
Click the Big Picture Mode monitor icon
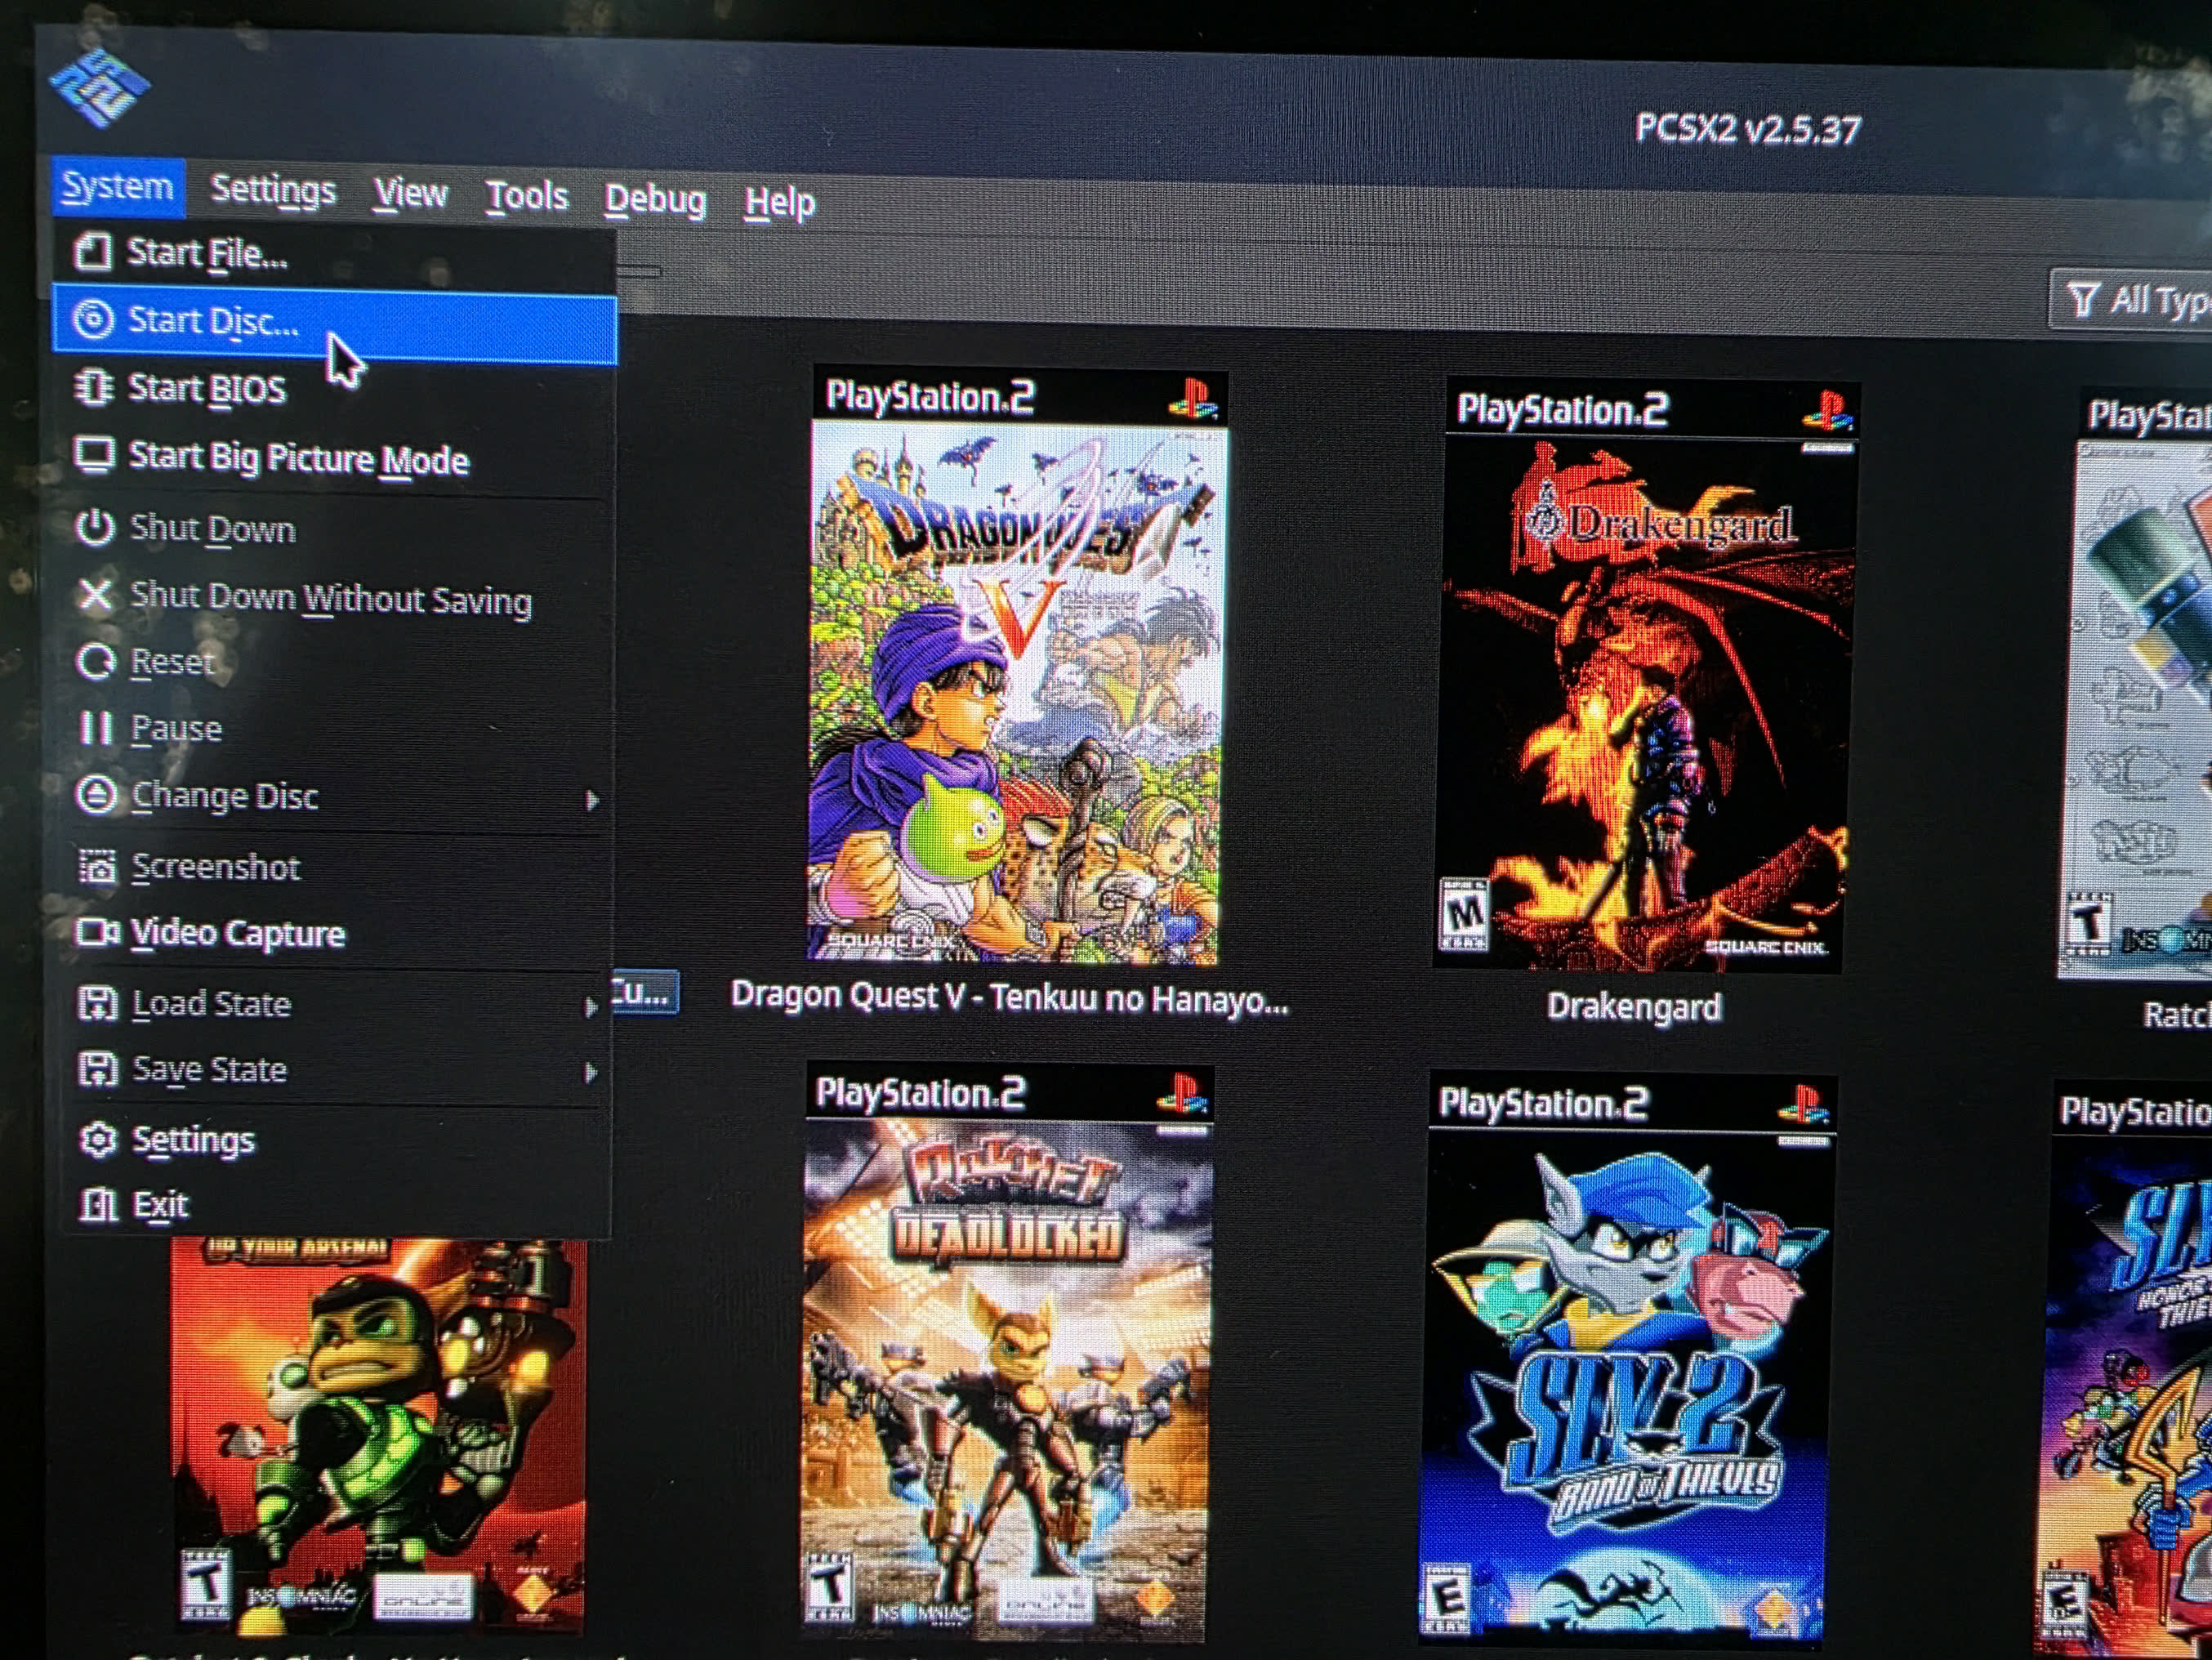[95, 455]
